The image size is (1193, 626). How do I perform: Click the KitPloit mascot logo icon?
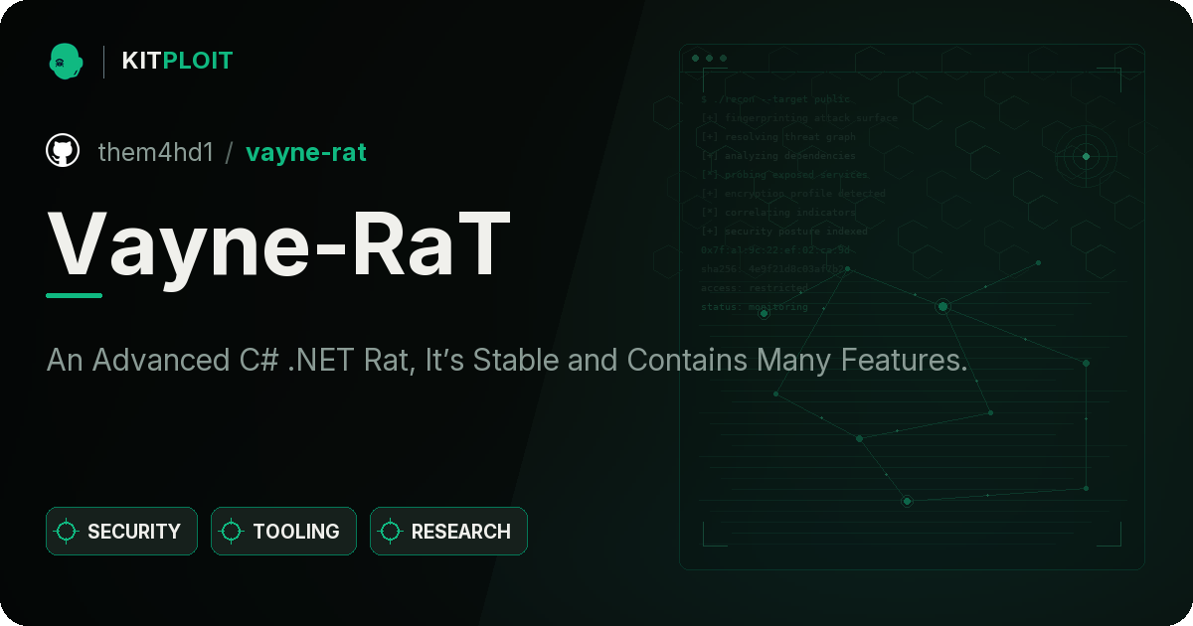pos(66,61)
